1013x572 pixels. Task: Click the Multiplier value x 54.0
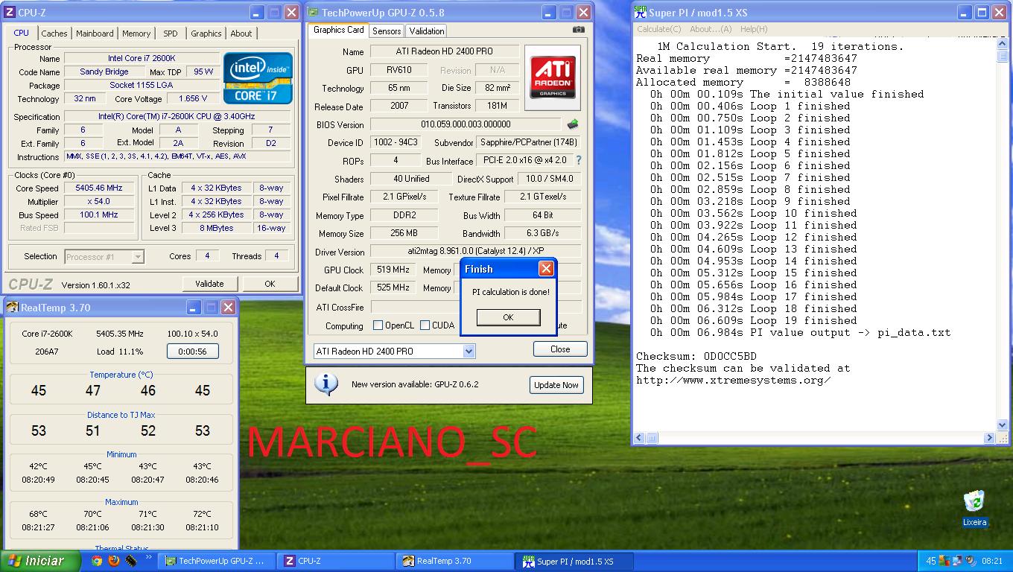click(99, 201)
